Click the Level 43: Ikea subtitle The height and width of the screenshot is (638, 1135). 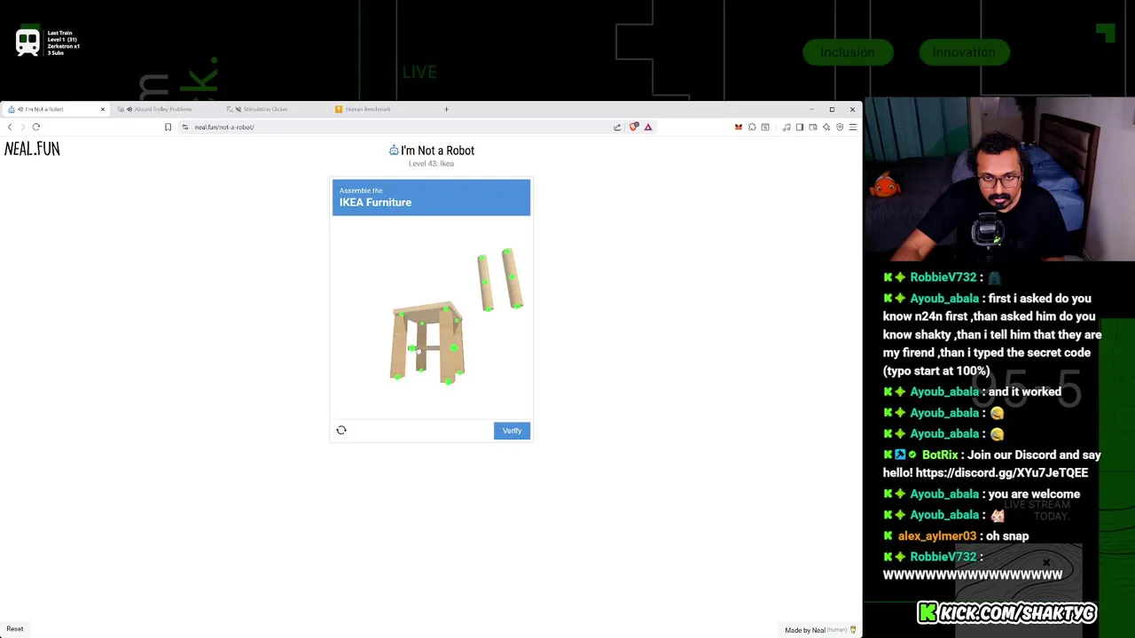coord(431,164)
